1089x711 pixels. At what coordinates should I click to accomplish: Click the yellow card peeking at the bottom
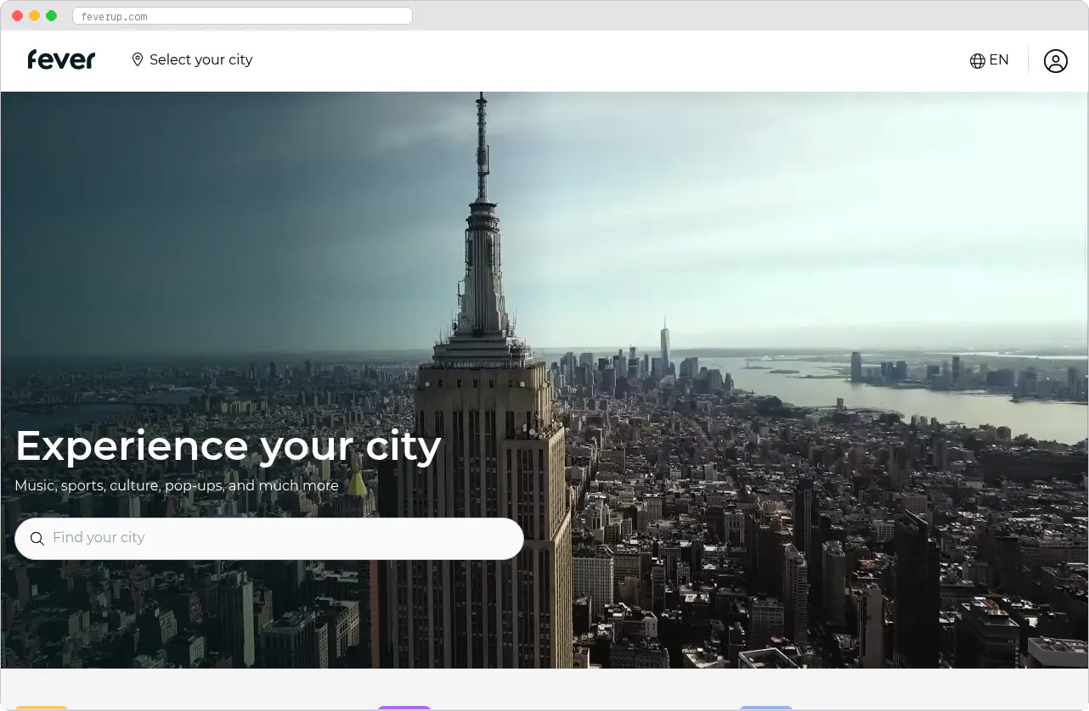(x=42, y=708)
